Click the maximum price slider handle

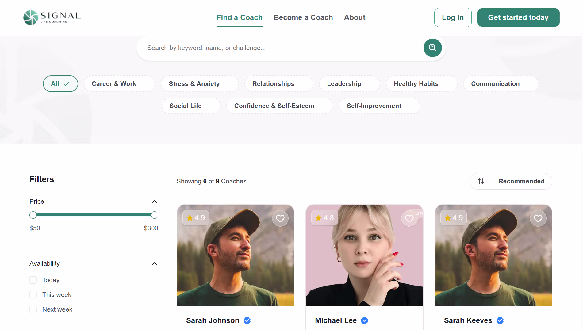point(155,215)
